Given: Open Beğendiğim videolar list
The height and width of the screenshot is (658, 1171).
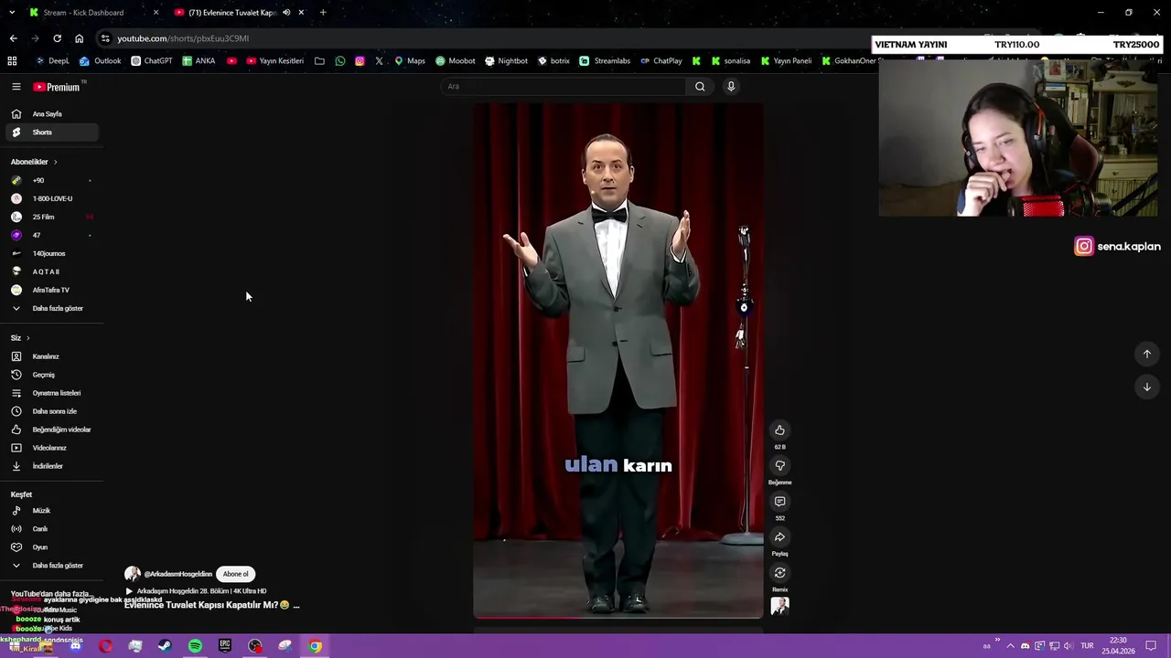Looking at the screenshot, I should click(50, 430).
